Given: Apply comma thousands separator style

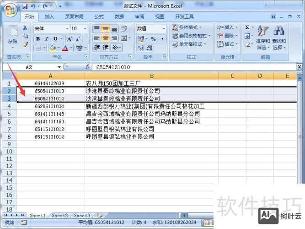Looking at the screenshot, I should tap(162, 39).
